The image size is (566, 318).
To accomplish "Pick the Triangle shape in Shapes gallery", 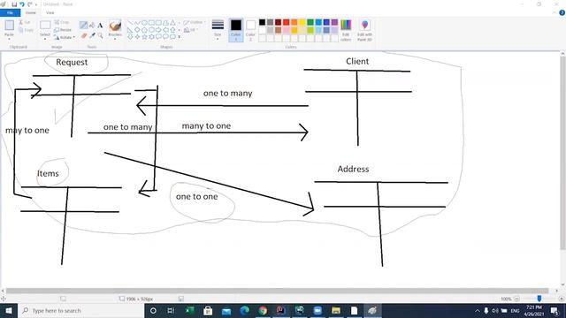I will (173, 23).
